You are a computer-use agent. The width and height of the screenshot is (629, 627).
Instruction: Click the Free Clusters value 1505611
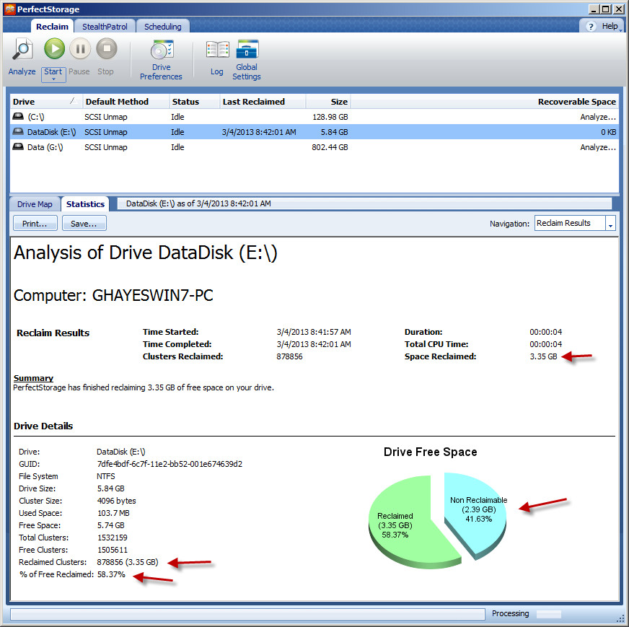click(113, 550)
